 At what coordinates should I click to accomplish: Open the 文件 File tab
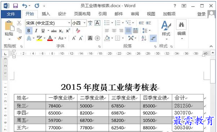[x=11, y=14]
